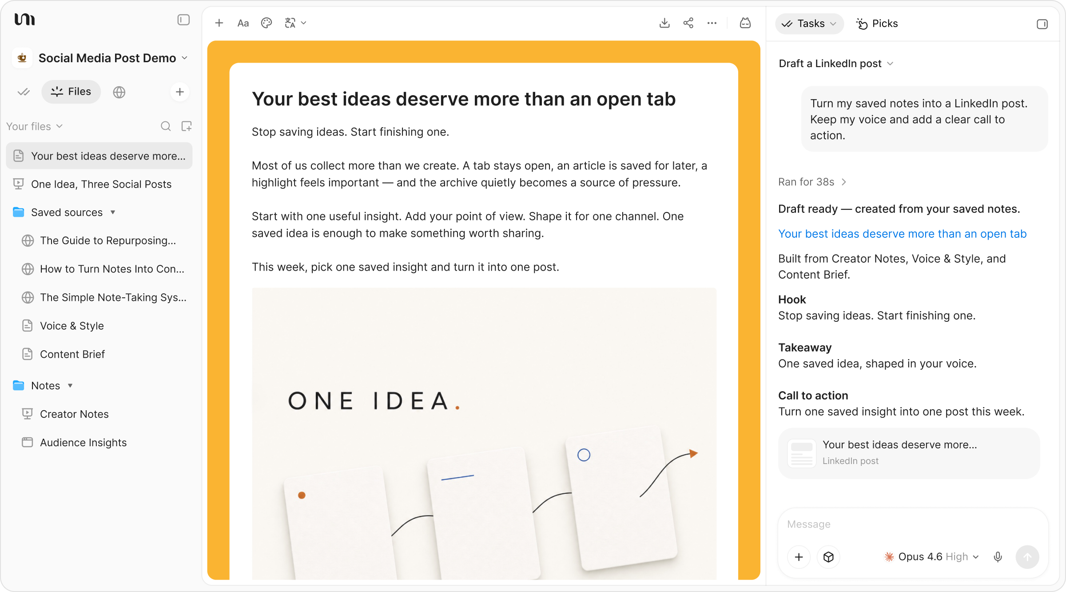1066x592 pixels.
Task: Click the plus button beside the sidebar tabs
Action: [x=180, y=92]
